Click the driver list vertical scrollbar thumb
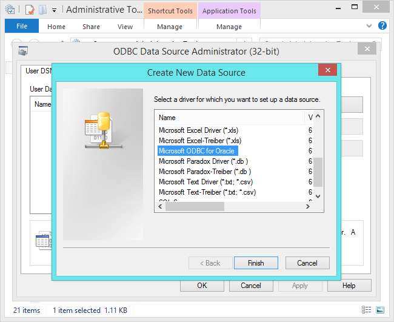This screenshot has height=322, width=394. point(318,172)
